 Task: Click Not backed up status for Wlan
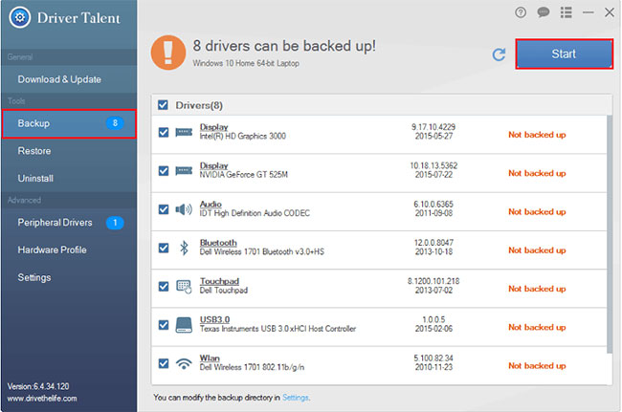[x=537, y=366]
